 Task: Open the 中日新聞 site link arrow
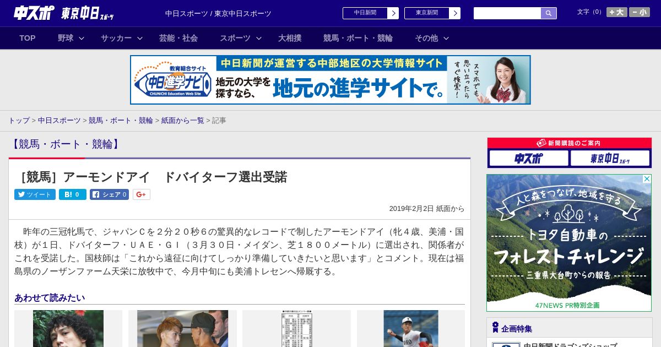tap(393, 13)
